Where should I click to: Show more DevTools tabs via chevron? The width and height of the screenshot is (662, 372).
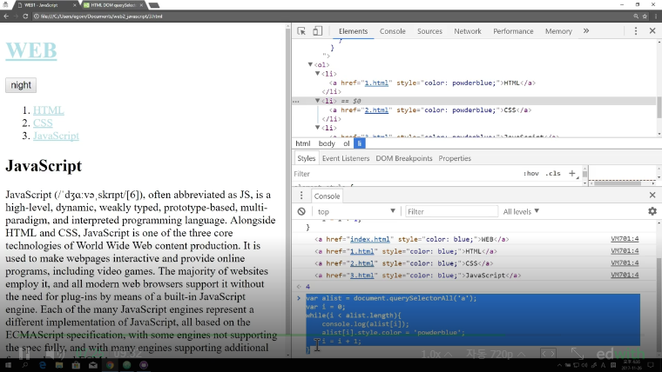[586, 30]
